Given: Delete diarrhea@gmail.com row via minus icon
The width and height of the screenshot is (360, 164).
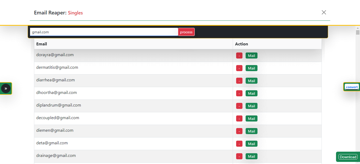Looking at the screenshot, I should [239, 81].
